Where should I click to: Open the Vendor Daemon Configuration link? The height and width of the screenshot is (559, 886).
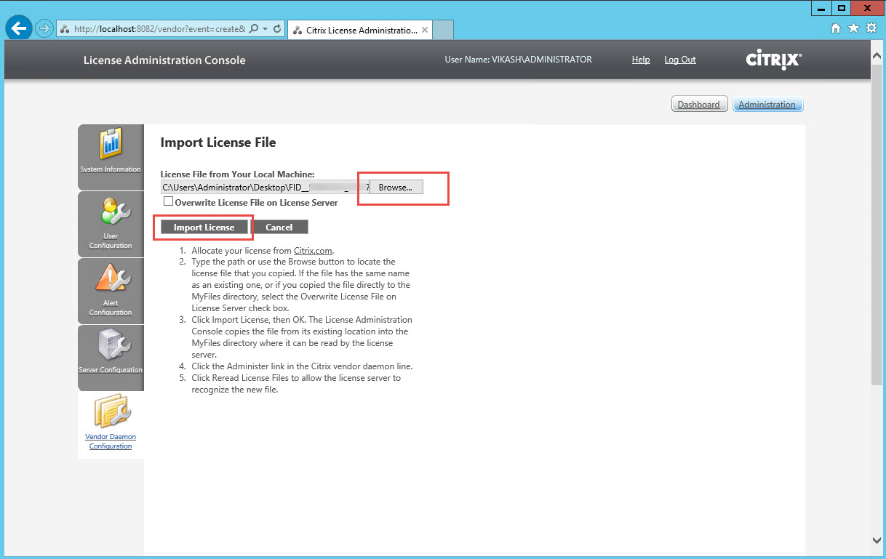[x=111, y=441]
